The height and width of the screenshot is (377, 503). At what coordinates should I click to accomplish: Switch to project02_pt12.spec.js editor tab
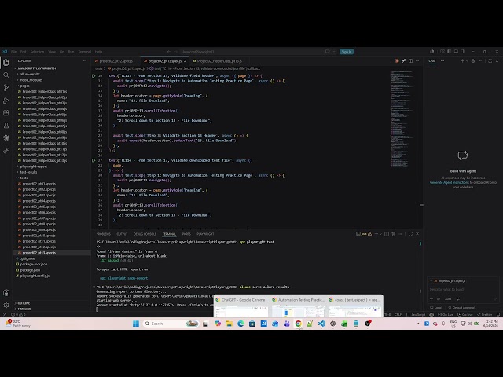pos(116,61)
